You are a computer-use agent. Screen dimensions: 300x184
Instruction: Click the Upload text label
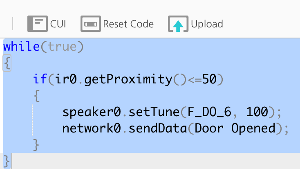coord(207,24)
